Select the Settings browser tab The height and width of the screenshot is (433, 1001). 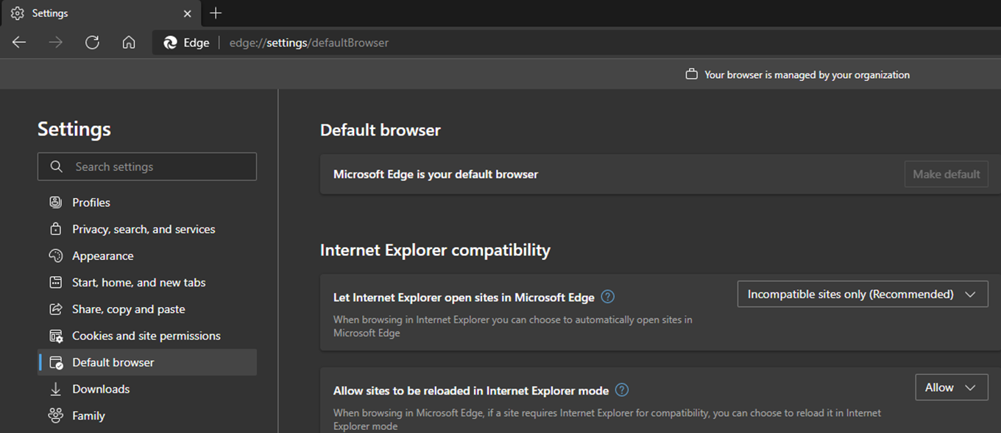[x=102, y=13]
